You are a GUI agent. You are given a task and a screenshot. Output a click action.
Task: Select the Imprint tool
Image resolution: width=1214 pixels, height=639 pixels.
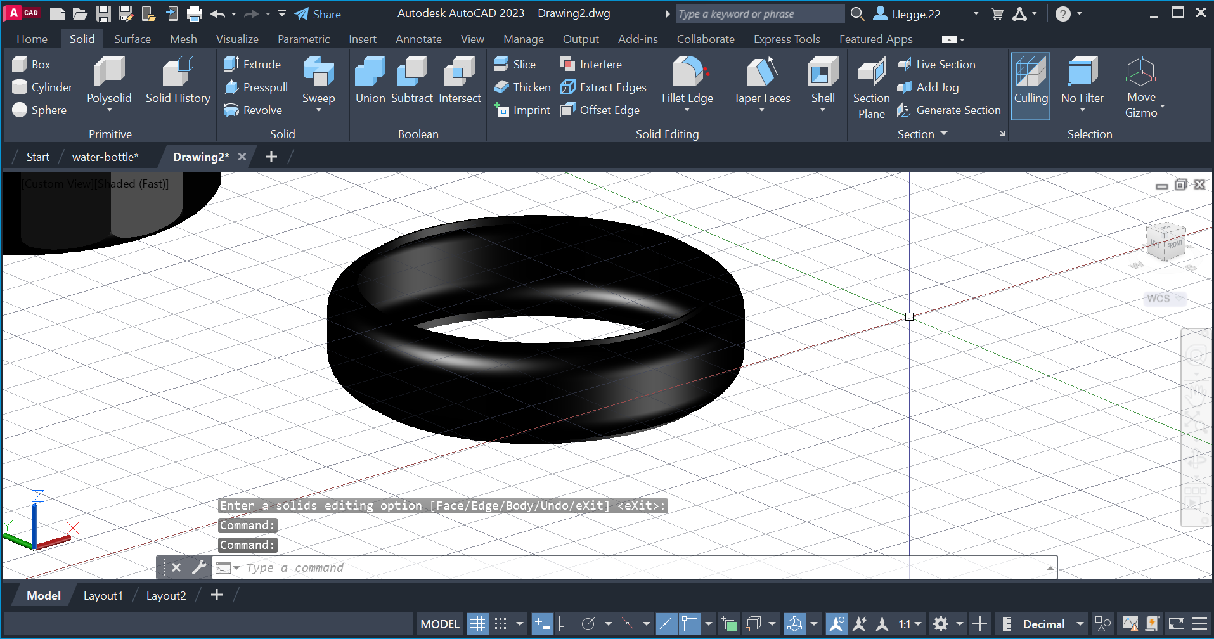[522, 110]
